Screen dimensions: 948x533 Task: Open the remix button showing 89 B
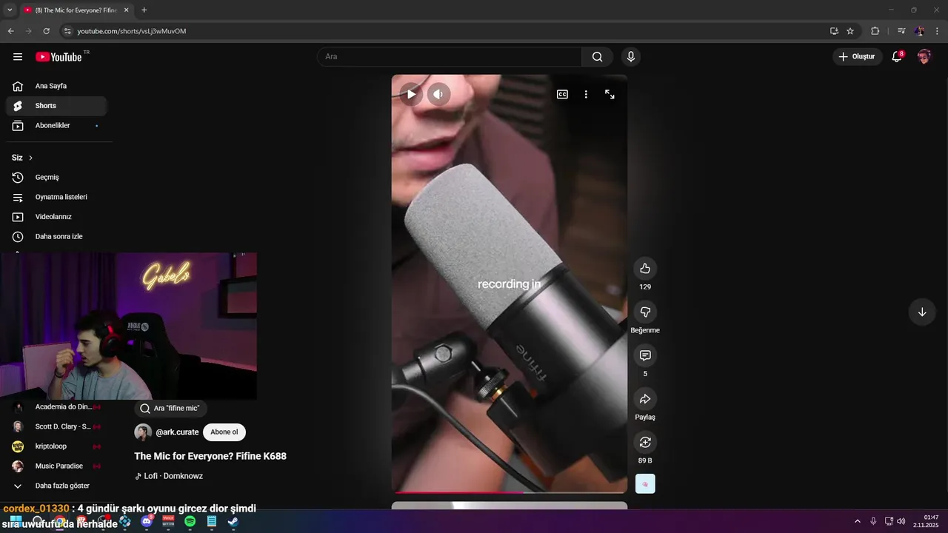pos(645,442)
